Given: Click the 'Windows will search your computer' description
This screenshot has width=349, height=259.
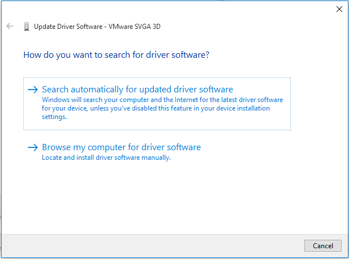Looking at the screenshot, I should 162,100.
